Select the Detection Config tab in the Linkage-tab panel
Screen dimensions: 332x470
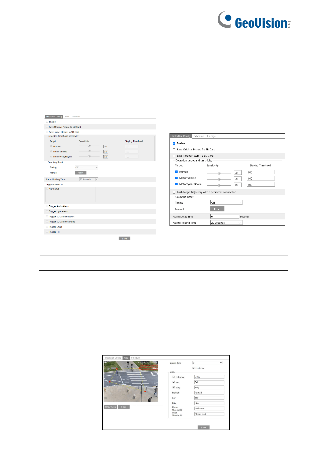181,136
